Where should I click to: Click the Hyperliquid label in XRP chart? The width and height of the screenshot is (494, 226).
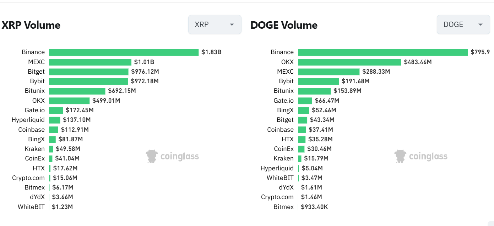[x=28, y=120]
